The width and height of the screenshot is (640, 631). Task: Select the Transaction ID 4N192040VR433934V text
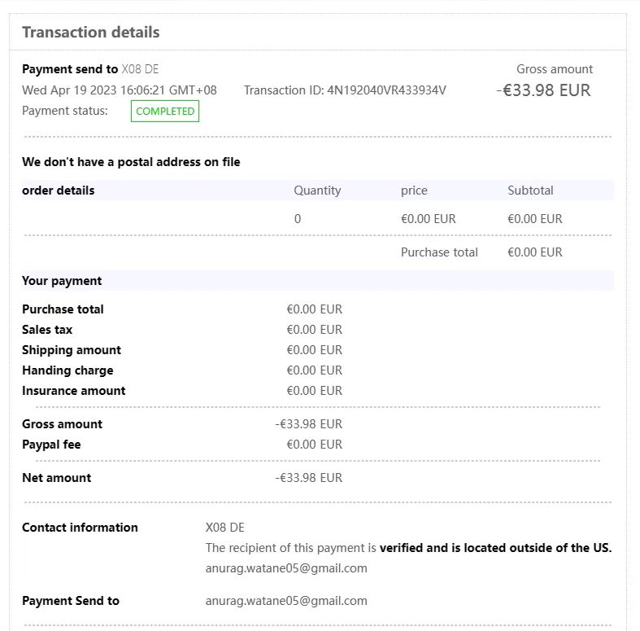(x=345, y=90)
